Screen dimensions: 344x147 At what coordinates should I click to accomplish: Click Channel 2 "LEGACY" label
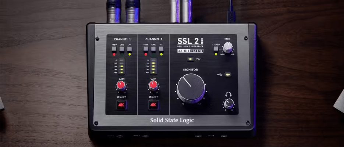(x=153, y=97)
